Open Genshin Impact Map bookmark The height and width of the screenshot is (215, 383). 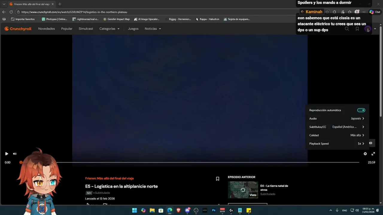point(116,19)
